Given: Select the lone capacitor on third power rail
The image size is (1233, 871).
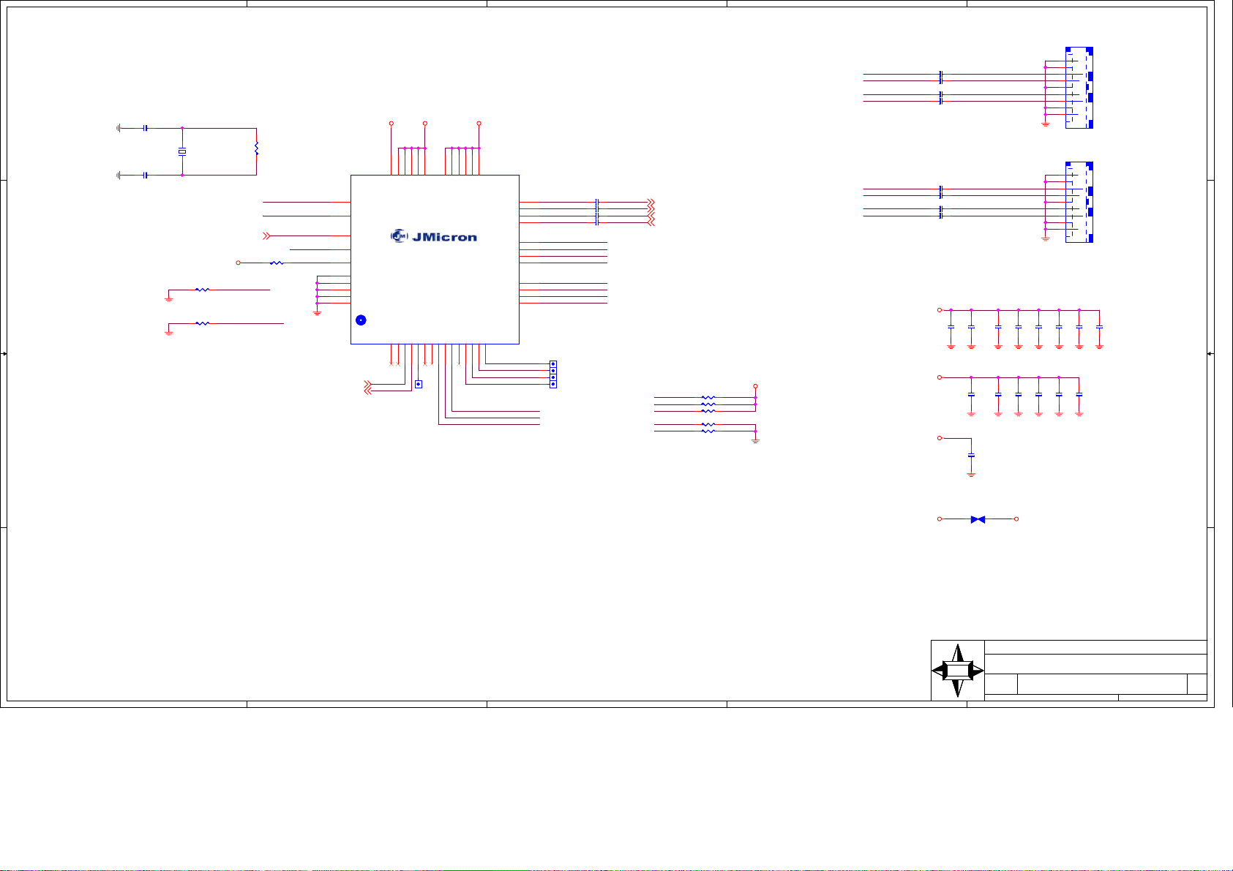Looking at the screenshot, I should point(971,455).
